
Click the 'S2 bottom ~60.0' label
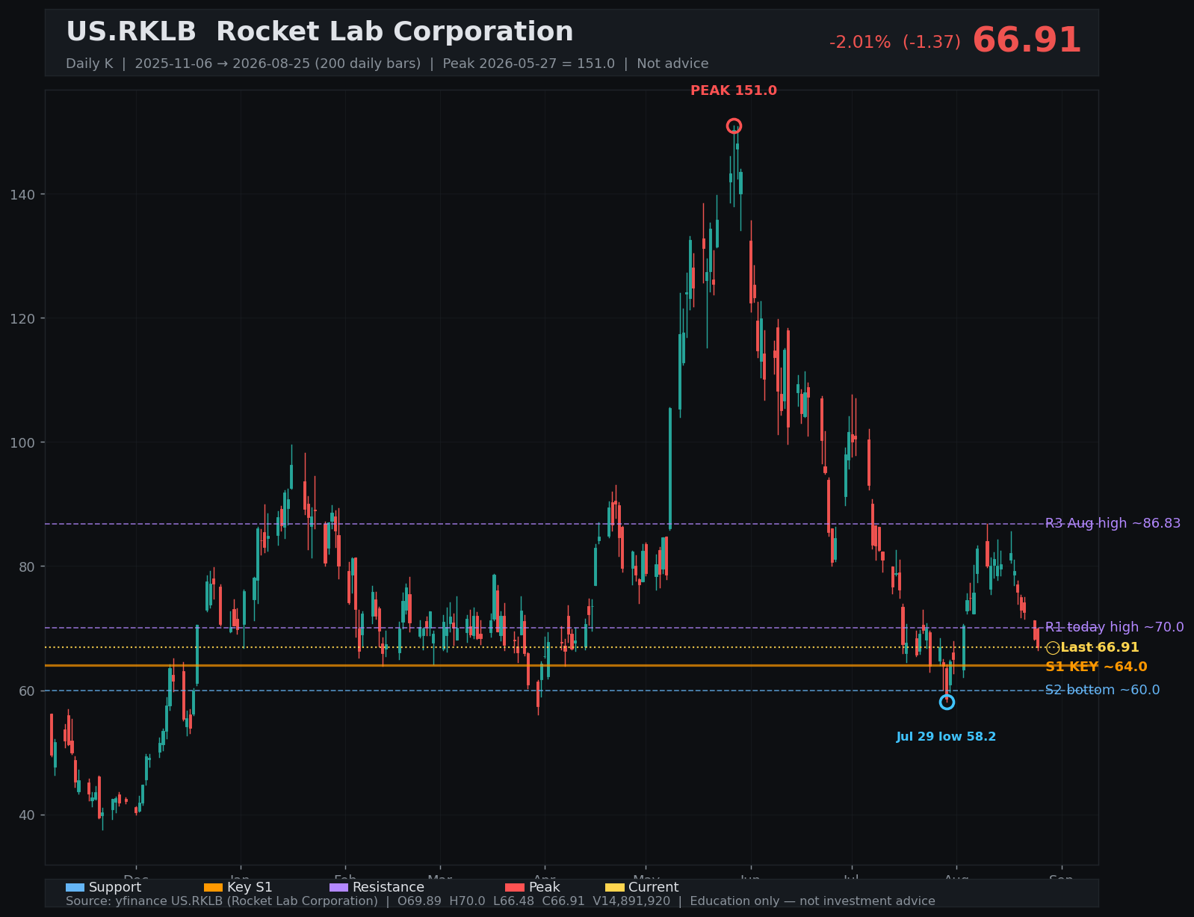[1102, 690]
